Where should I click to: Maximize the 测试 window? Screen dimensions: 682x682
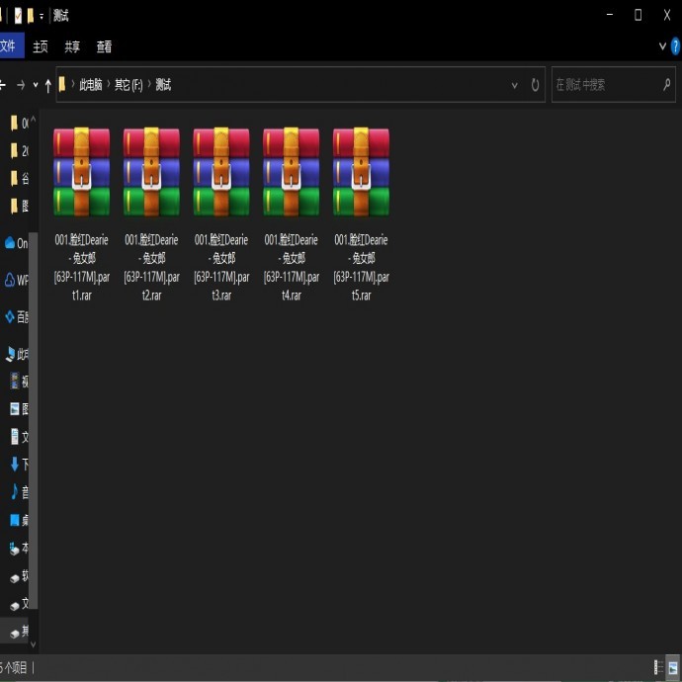(639, 15)
